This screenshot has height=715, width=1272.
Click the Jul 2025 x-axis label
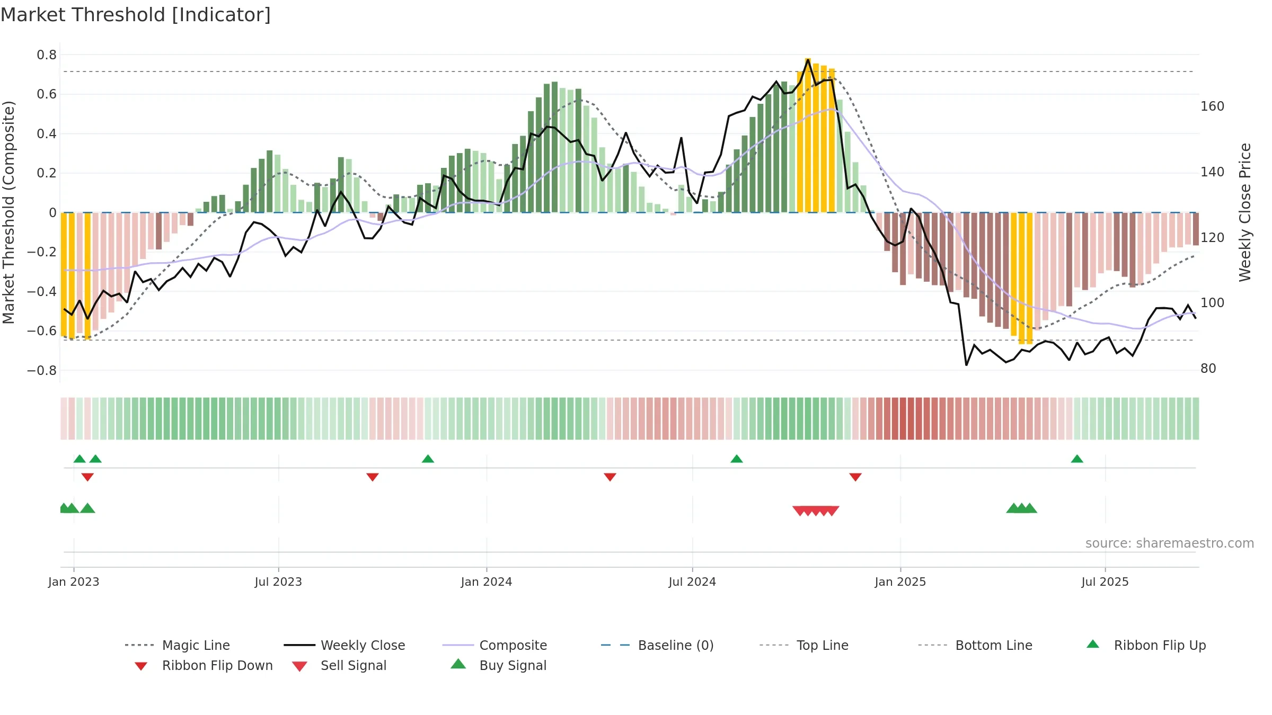click(1105, 582)
